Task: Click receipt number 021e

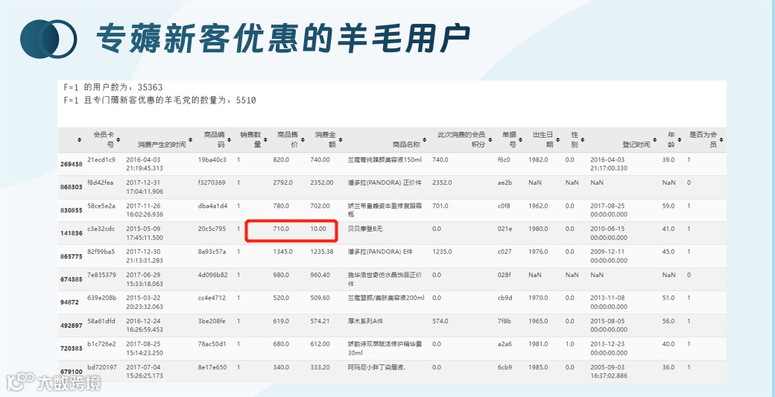Action: (x=505, y=229)
